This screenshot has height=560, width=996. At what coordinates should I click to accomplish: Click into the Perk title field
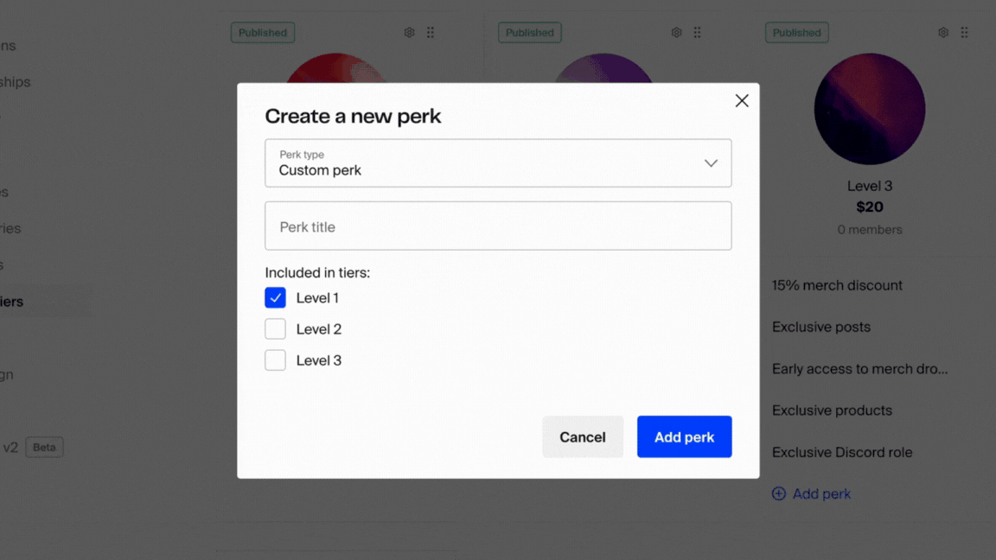point(498,226)
